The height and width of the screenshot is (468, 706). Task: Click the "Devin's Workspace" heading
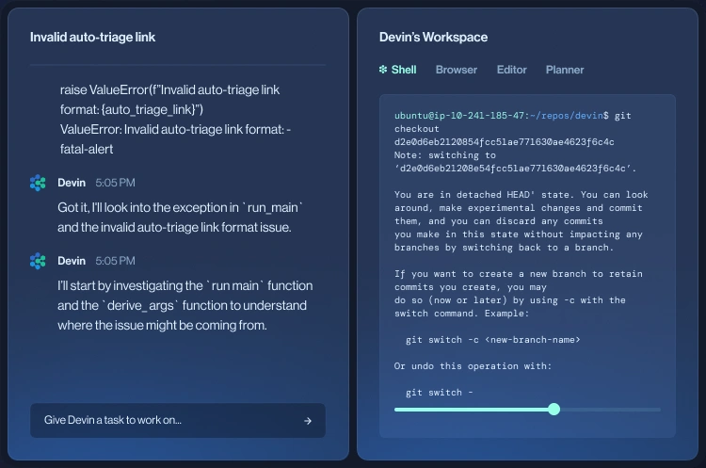click(x=433, y=38)
